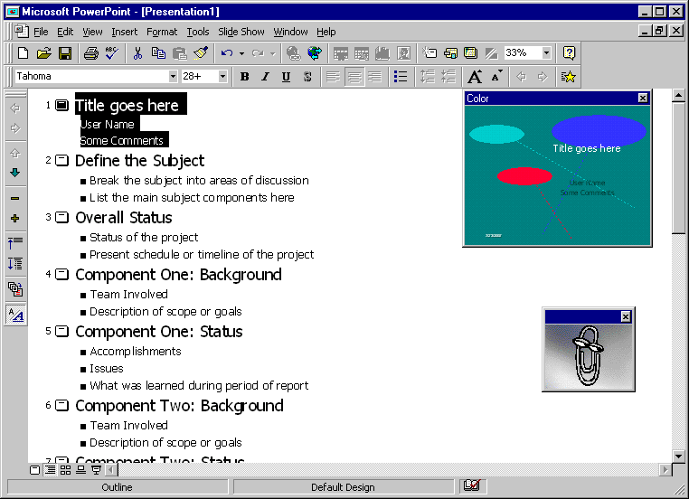Click the Color preview slide thumbnail
Image resolution: width=689 pixels, height=499 pixels.
pyautogui.click(x=557, y=175)
